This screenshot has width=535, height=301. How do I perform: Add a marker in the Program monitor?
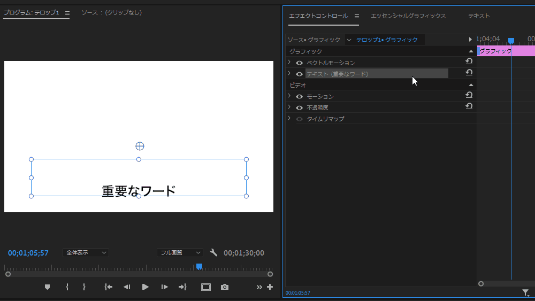click(48, 287)
